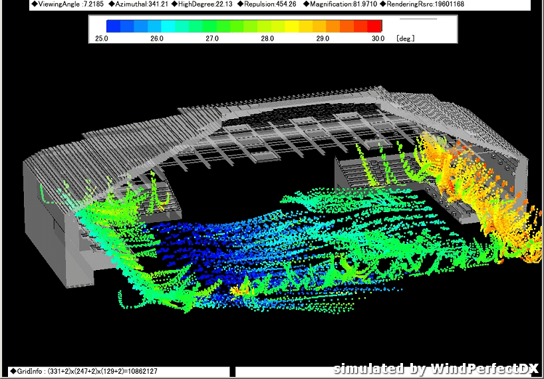Click the 25.0 legend minimum label
The width and height of the screenshot is (544, 379).
tap(101, 39)
